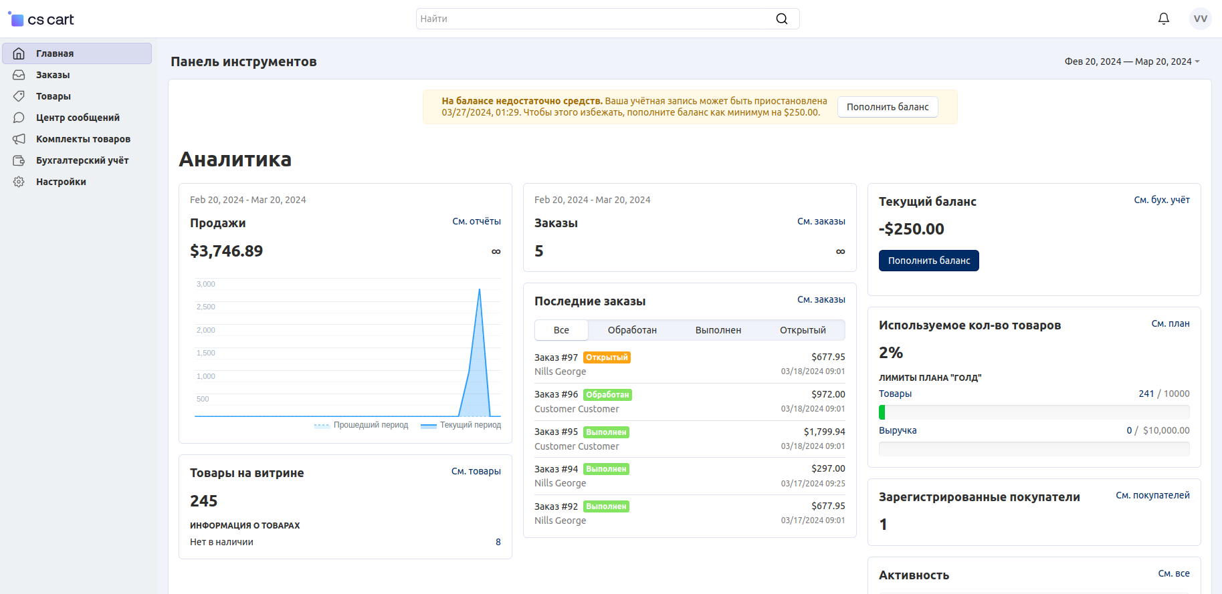Viewport: 1222px width, 594px height.
Task: Click the Message center chat bubble icon
Action: coord(19,118)
